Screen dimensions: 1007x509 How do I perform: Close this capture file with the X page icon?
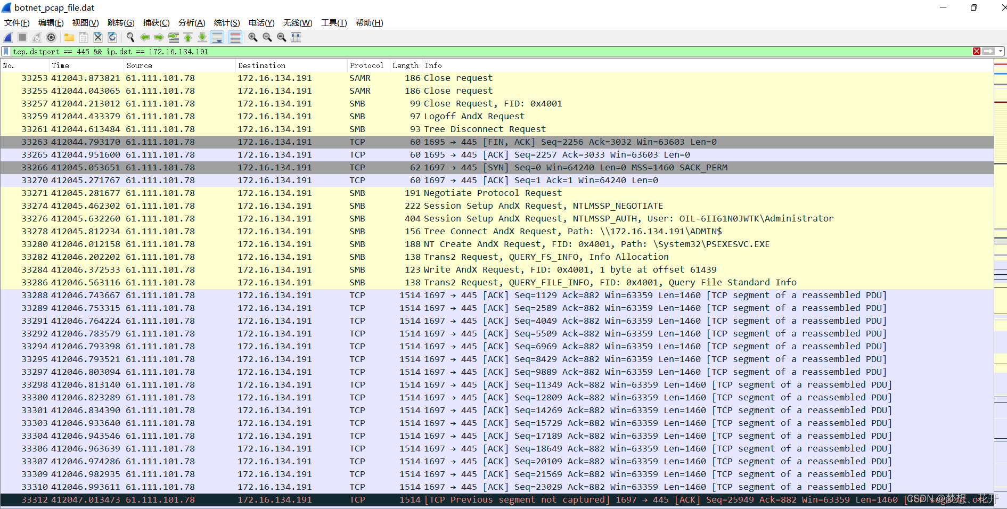98,37
